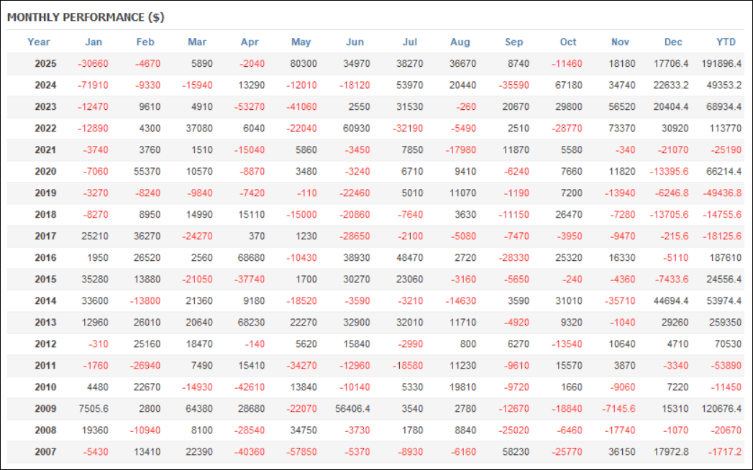Select the 2017 year row label
This screenshot has height=470, width=753.
(45, 236)
